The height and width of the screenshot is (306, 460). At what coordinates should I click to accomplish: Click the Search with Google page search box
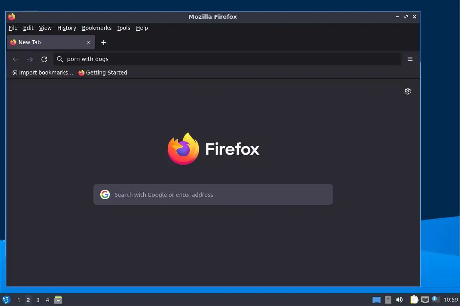point(213,194)
